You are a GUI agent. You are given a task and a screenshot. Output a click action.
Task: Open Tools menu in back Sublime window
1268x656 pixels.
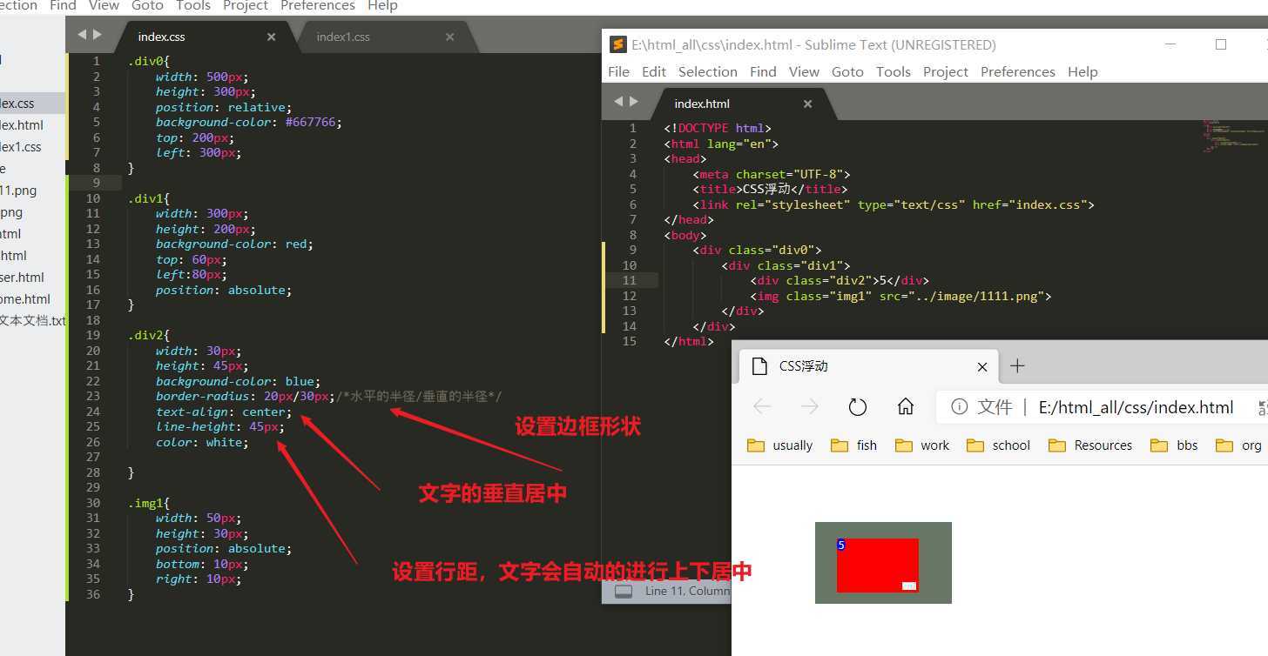[192, 6]
